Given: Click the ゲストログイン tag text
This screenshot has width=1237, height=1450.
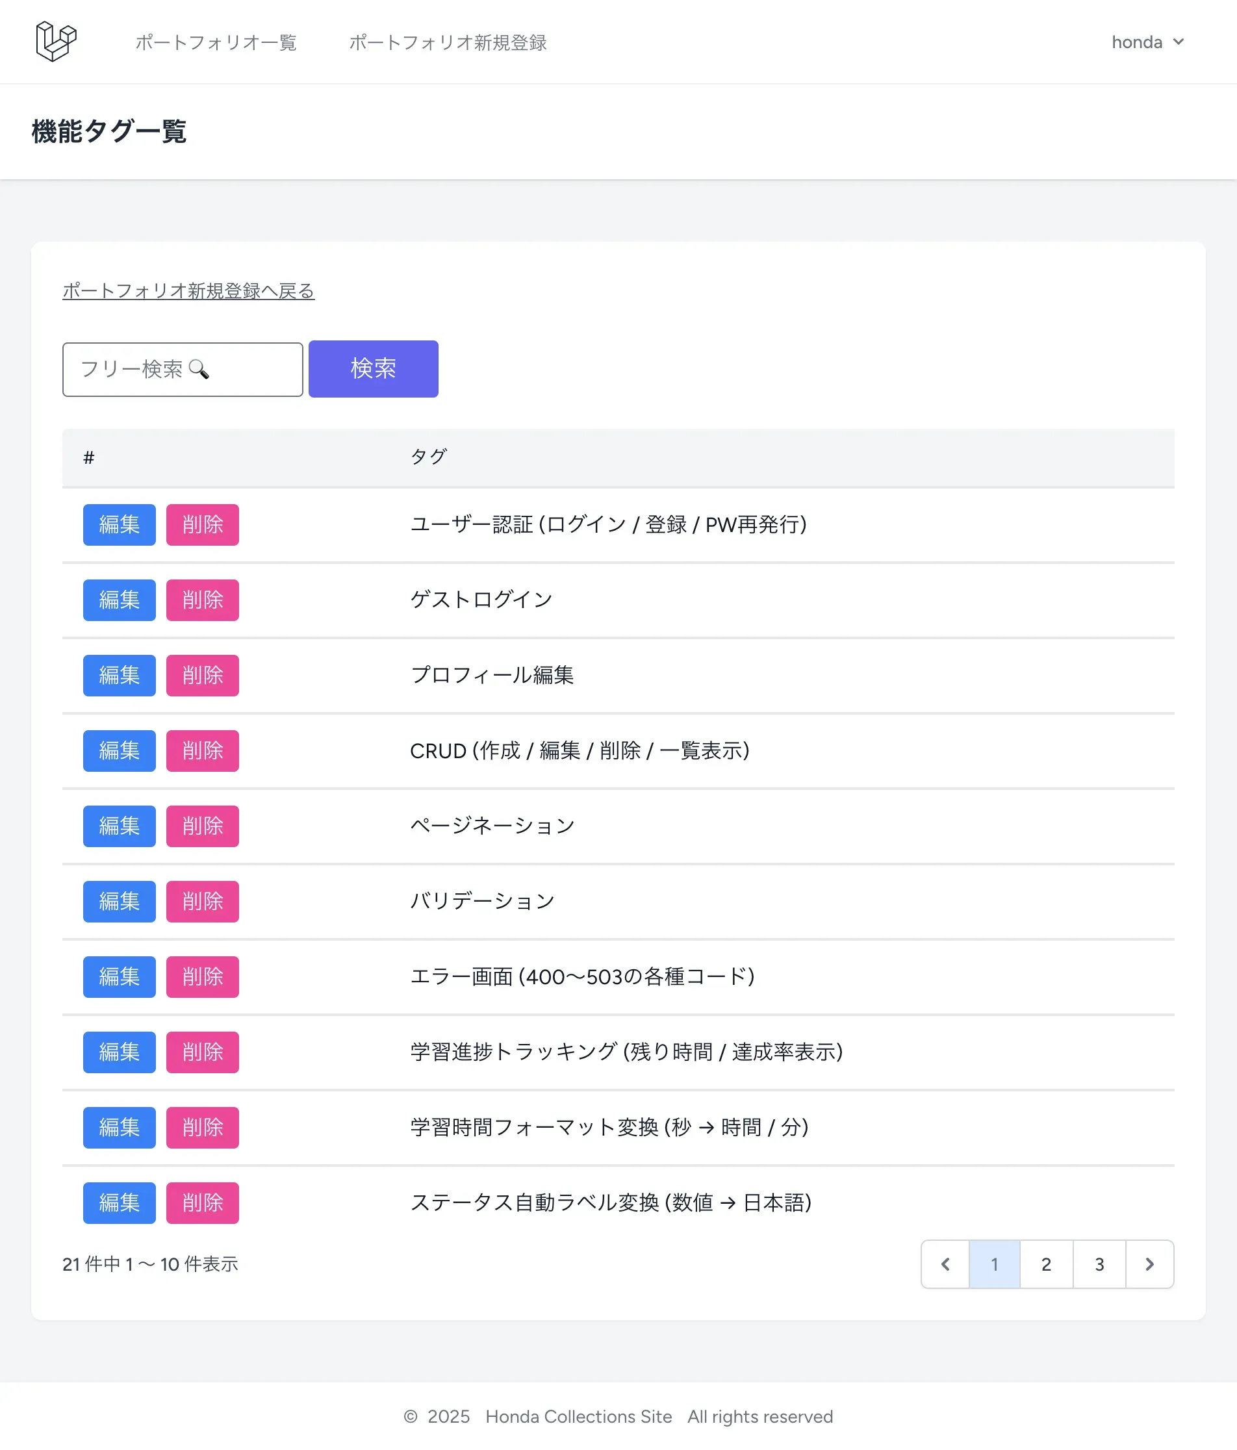Looking at the screenshot, I should coord(481,600).
